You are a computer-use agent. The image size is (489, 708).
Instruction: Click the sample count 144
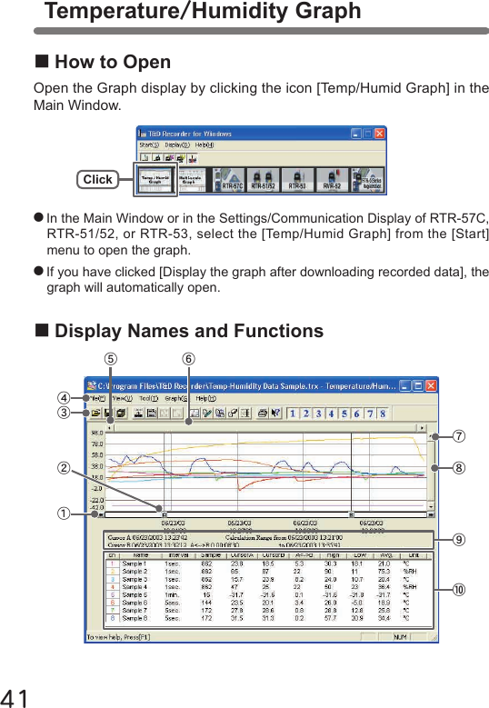pyautogui.click(x=206, y=603)
